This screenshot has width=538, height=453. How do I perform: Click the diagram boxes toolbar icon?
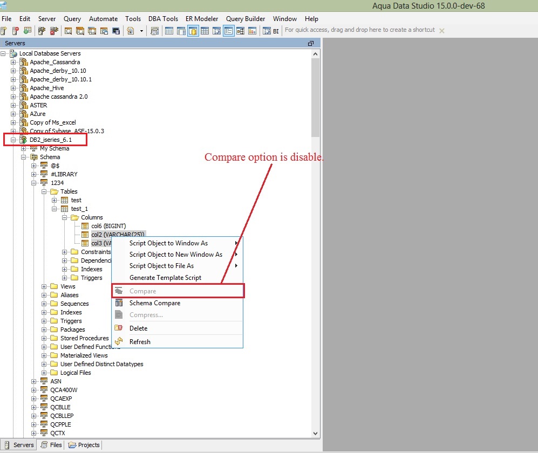tap(241, 31)
